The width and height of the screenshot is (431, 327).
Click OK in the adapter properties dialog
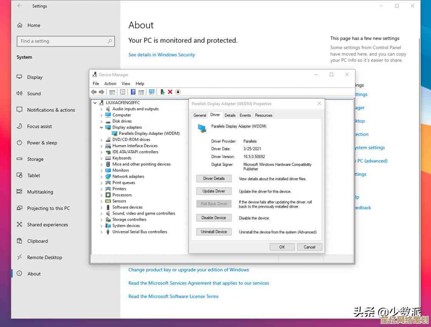[x=282, y=247]
